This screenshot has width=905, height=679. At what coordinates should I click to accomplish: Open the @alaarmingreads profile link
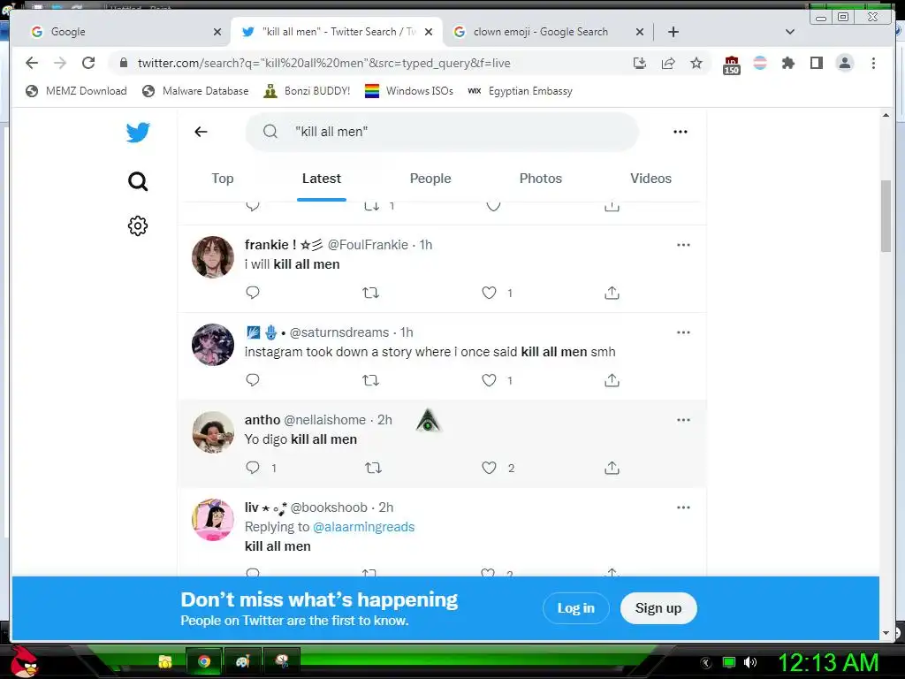tap(363, 527)
